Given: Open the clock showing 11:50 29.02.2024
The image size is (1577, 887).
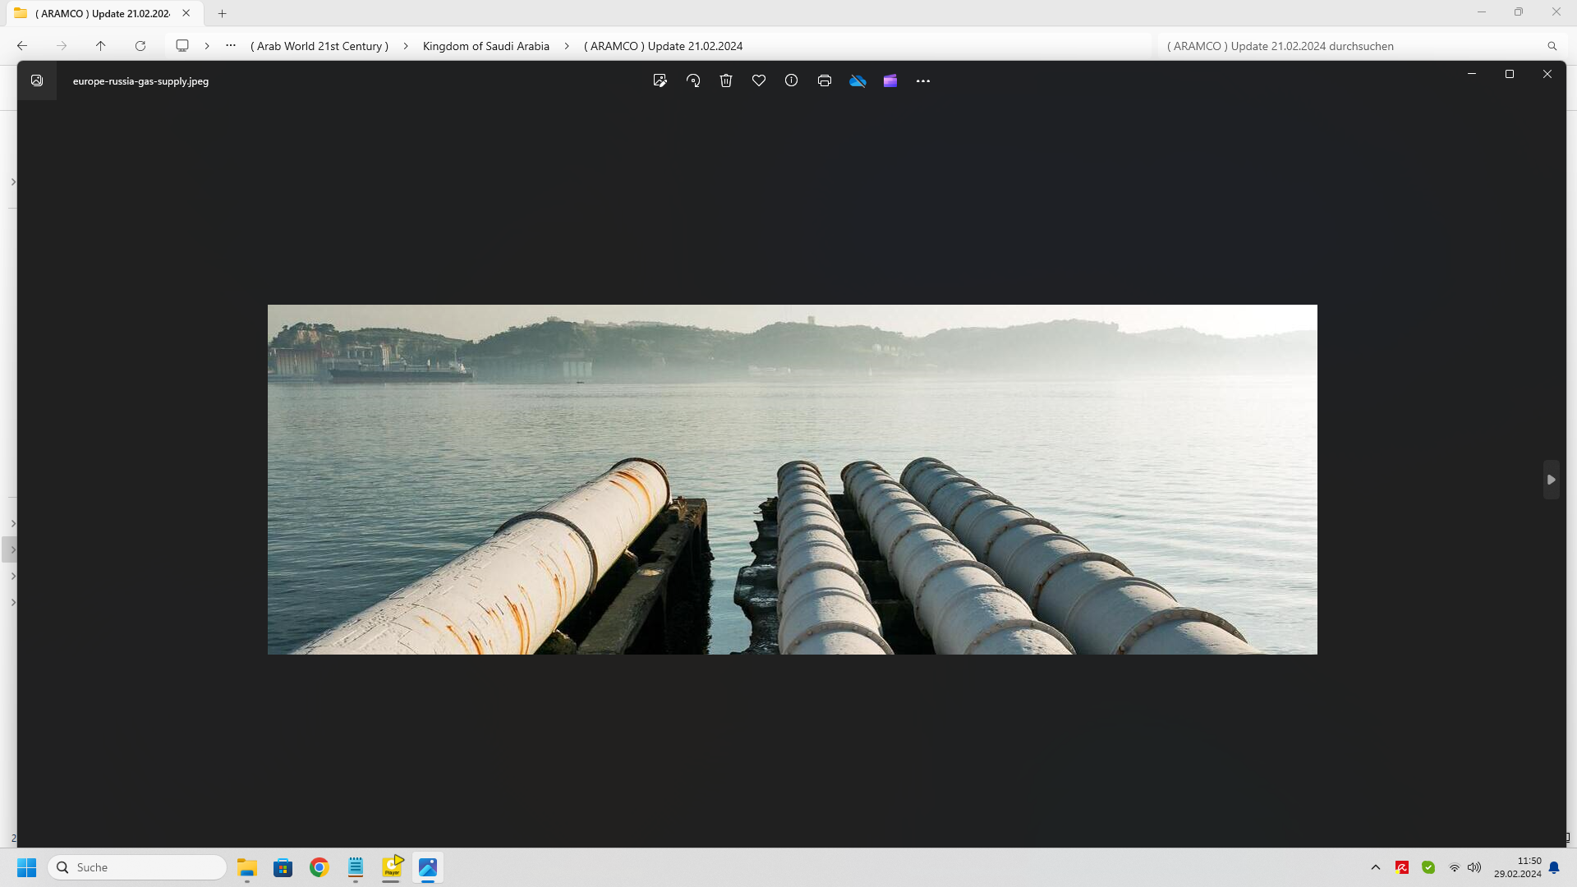Looking at the screenshot, I should tap(1517, 867).
